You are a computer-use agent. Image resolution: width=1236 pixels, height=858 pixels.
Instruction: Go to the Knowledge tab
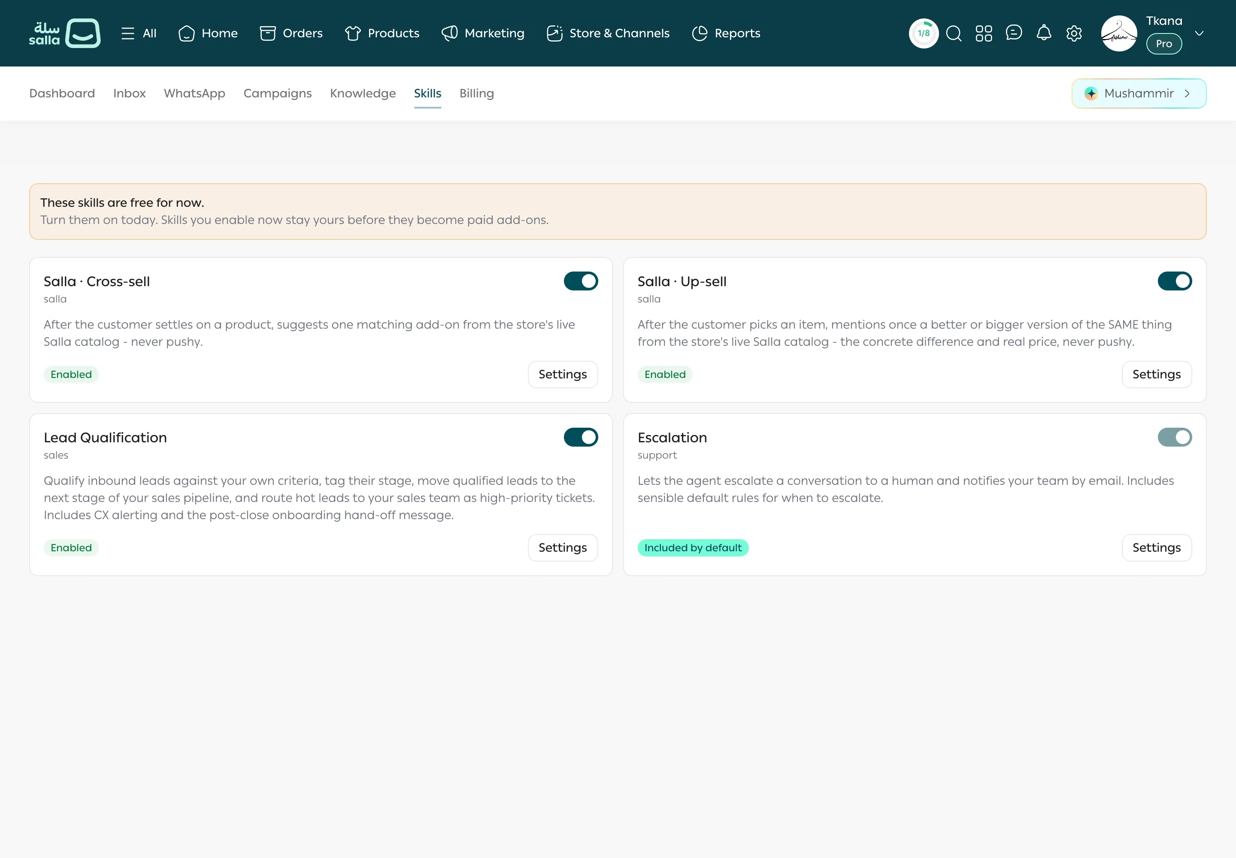[363, 94]
